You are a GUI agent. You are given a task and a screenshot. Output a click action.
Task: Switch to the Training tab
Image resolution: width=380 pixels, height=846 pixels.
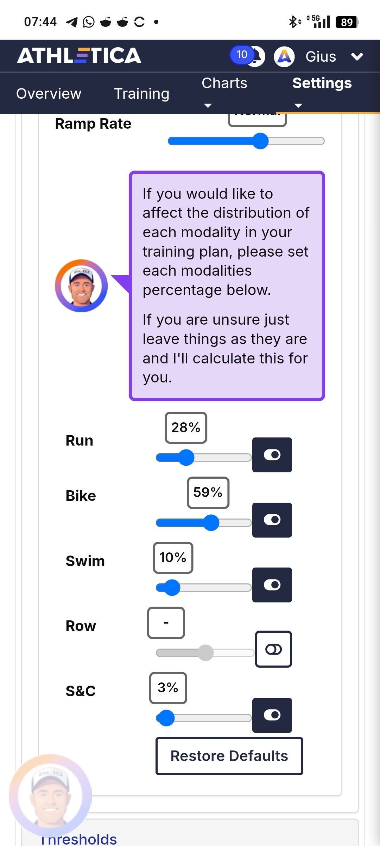(x=142, y=93)
